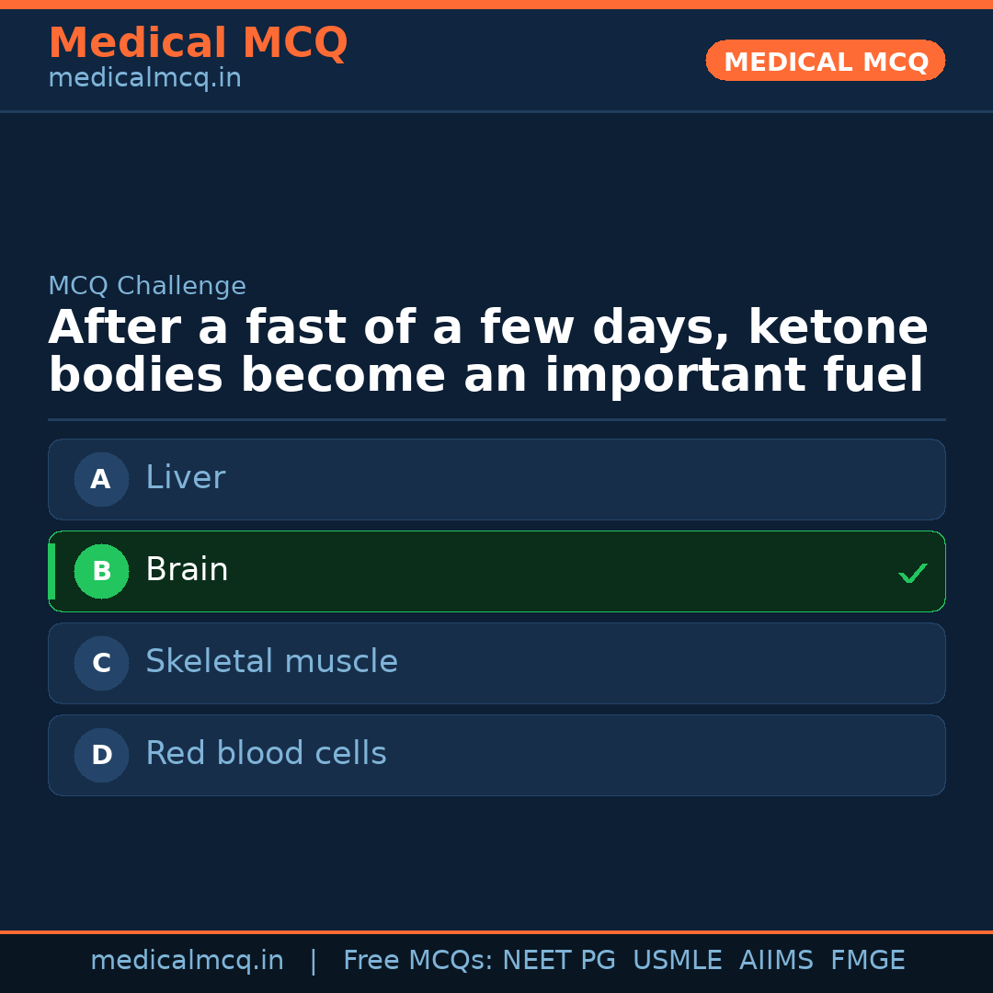
Task: Choose the Red blood cells answer
Action: (x=496, y=755)
